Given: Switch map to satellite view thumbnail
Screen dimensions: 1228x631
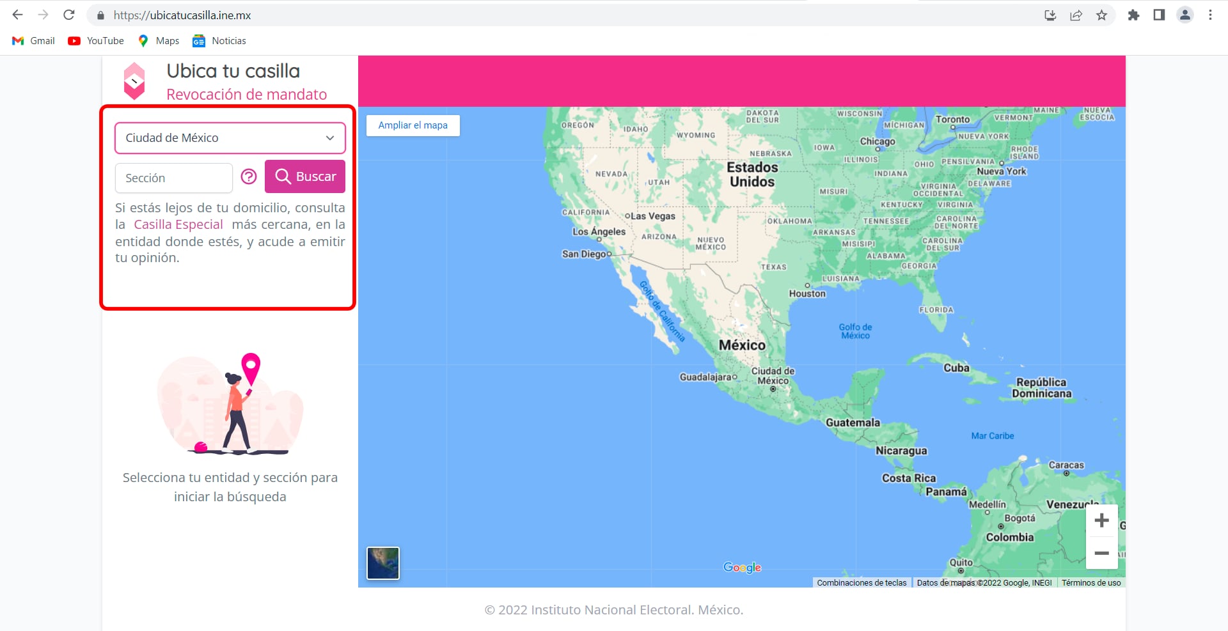Looking at the screenshot, I should [x=383, y=563].
